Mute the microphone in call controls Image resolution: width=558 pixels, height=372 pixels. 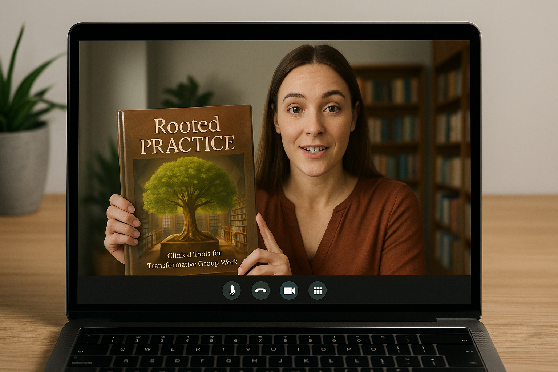click(231, 291)
